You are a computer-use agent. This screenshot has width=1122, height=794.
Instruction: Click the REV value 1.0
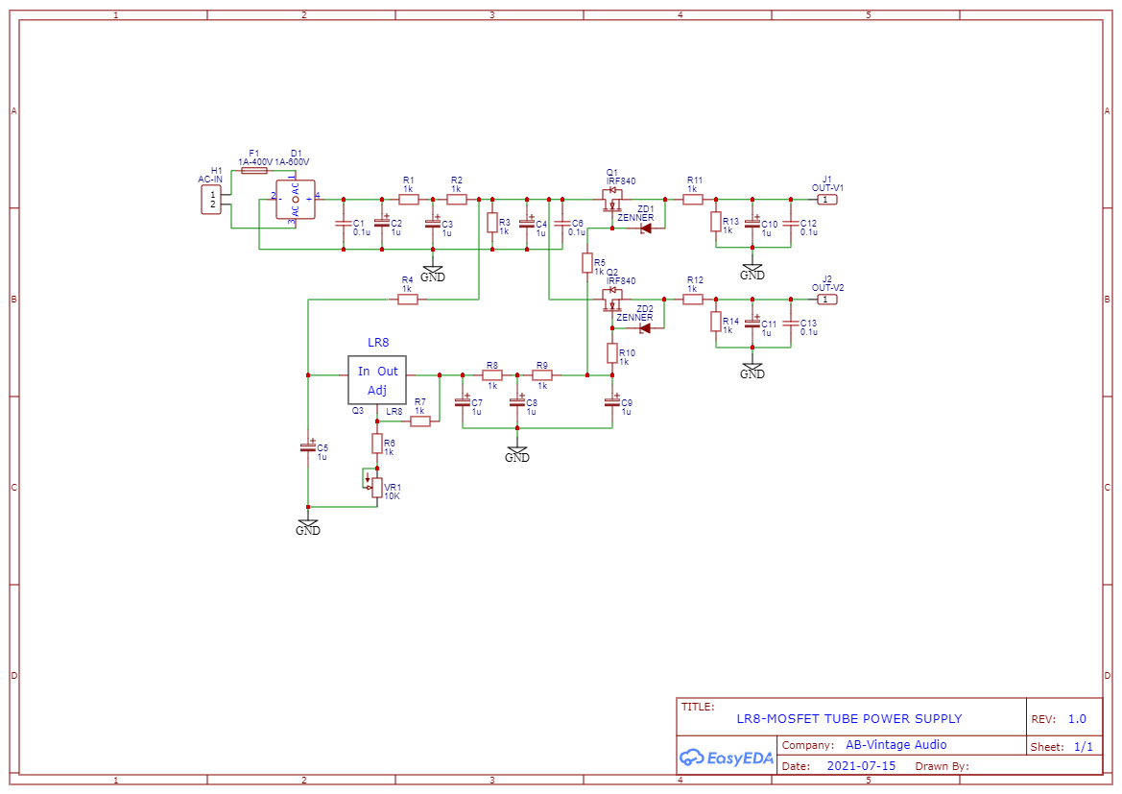coord(1077,719)
